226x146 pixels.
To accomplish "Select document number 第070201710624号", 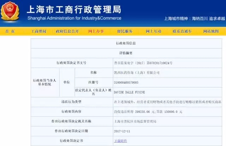I will pyautogui.click(x=159, y=63).
